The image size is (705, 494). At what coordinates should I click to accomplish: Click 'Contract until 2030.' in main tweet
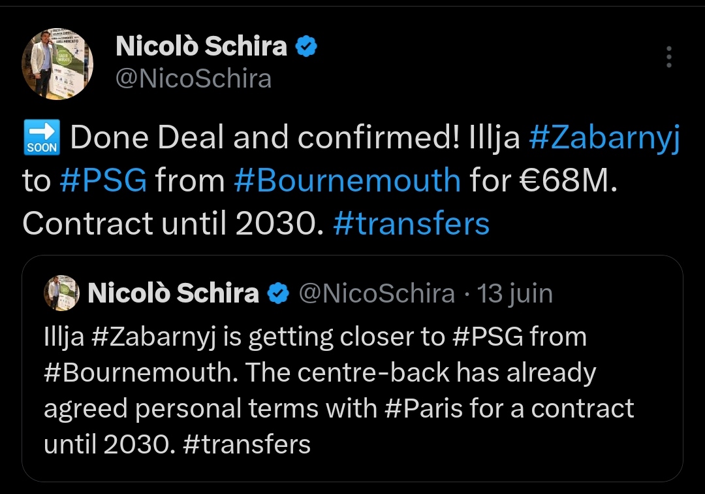click(173, 223)
